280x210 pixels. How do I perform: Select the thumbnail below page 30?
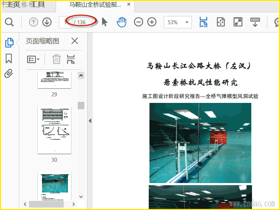55,186
